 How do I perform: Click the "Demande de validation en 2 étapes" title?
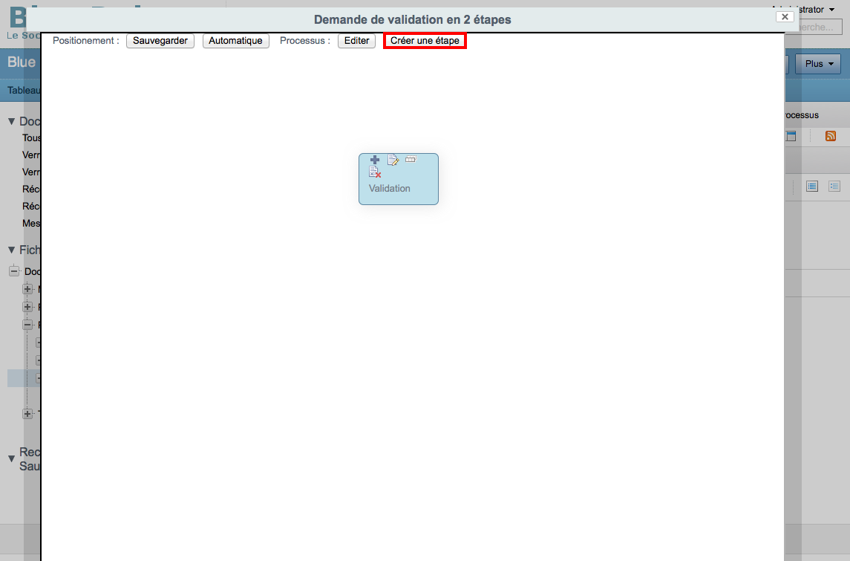pos(413,19)
